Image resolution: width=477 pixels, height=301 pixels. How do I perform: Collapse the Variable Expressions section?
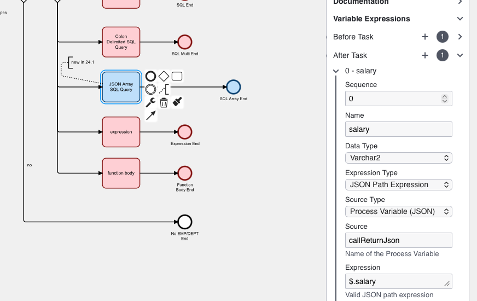(460, 19)
